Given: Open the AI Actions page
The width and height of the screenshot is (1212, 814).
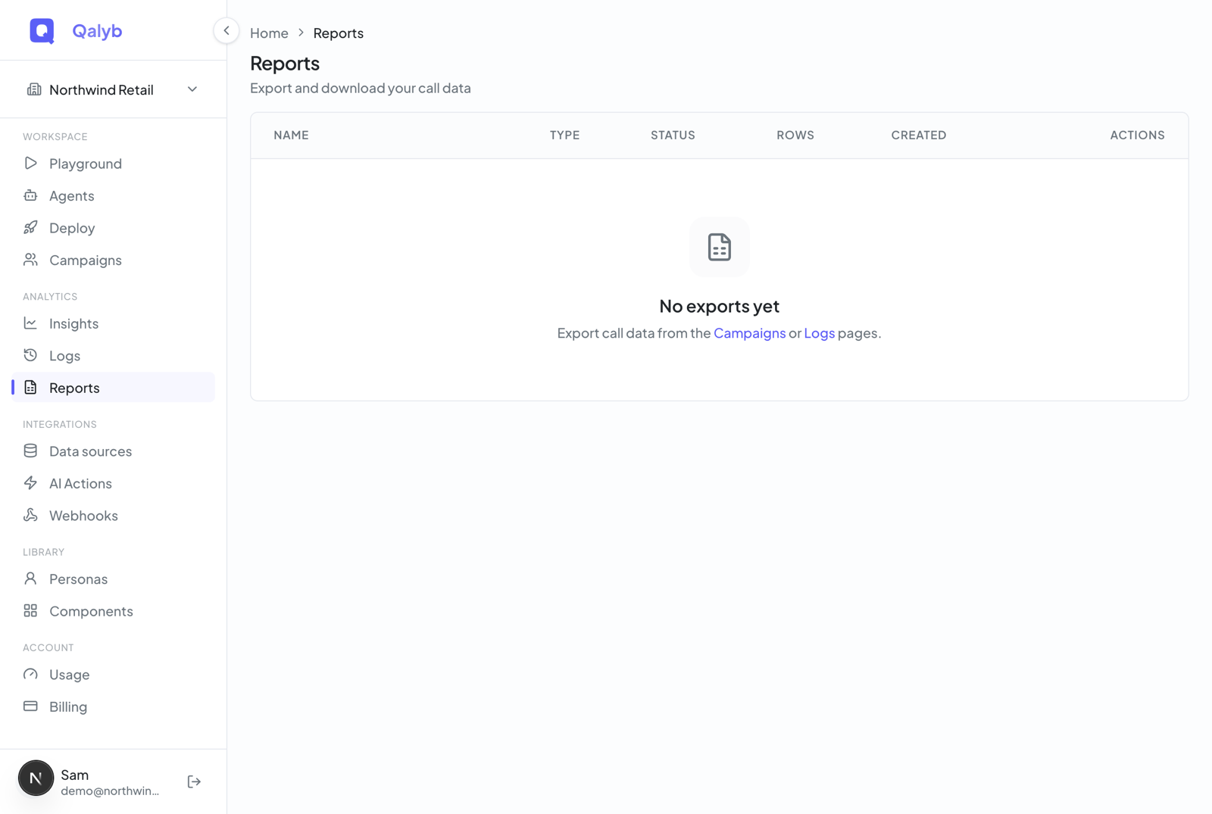Looking at the screenshot, I should [113, 483].
